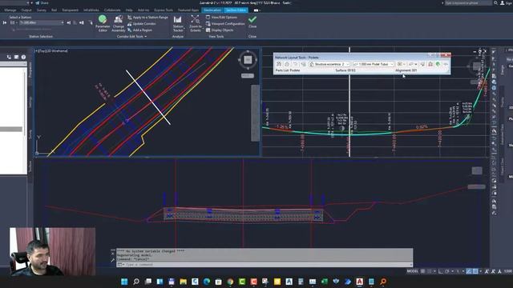Open File Explorer from taskbar
The width and height of the screenshot is (513, 288).
pyautogui.click(x=184, y=282)
